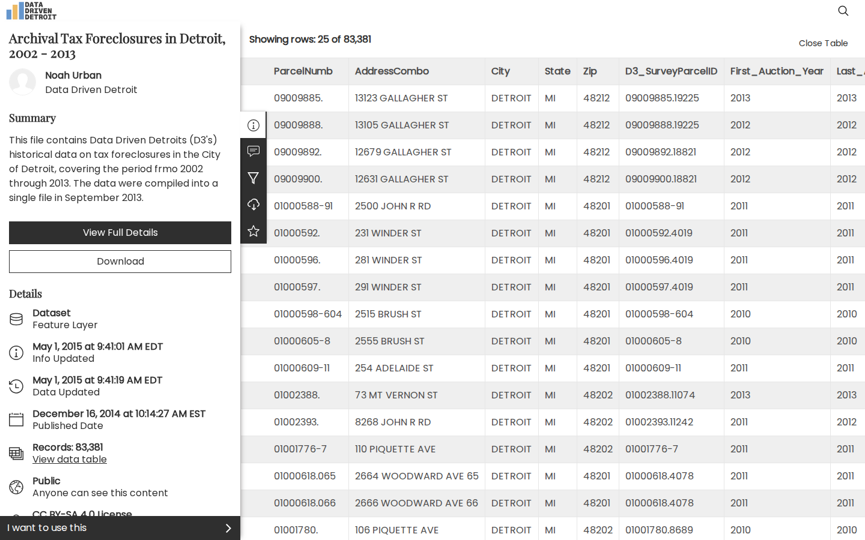Click Noah Urban's avatar image
The height and width of the screenshot is (540, 865).
click(23, 82)
